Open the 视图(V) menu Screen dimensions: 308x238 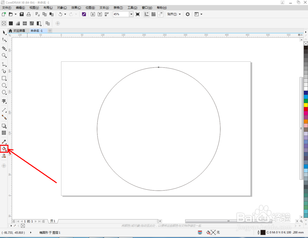pyautogui.click(x=34, y=8)
